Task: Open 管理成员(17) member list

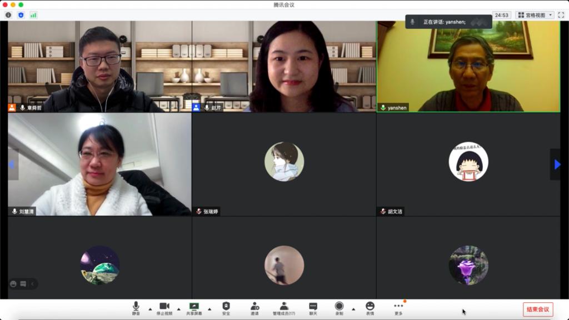Action: click(284, 308)
